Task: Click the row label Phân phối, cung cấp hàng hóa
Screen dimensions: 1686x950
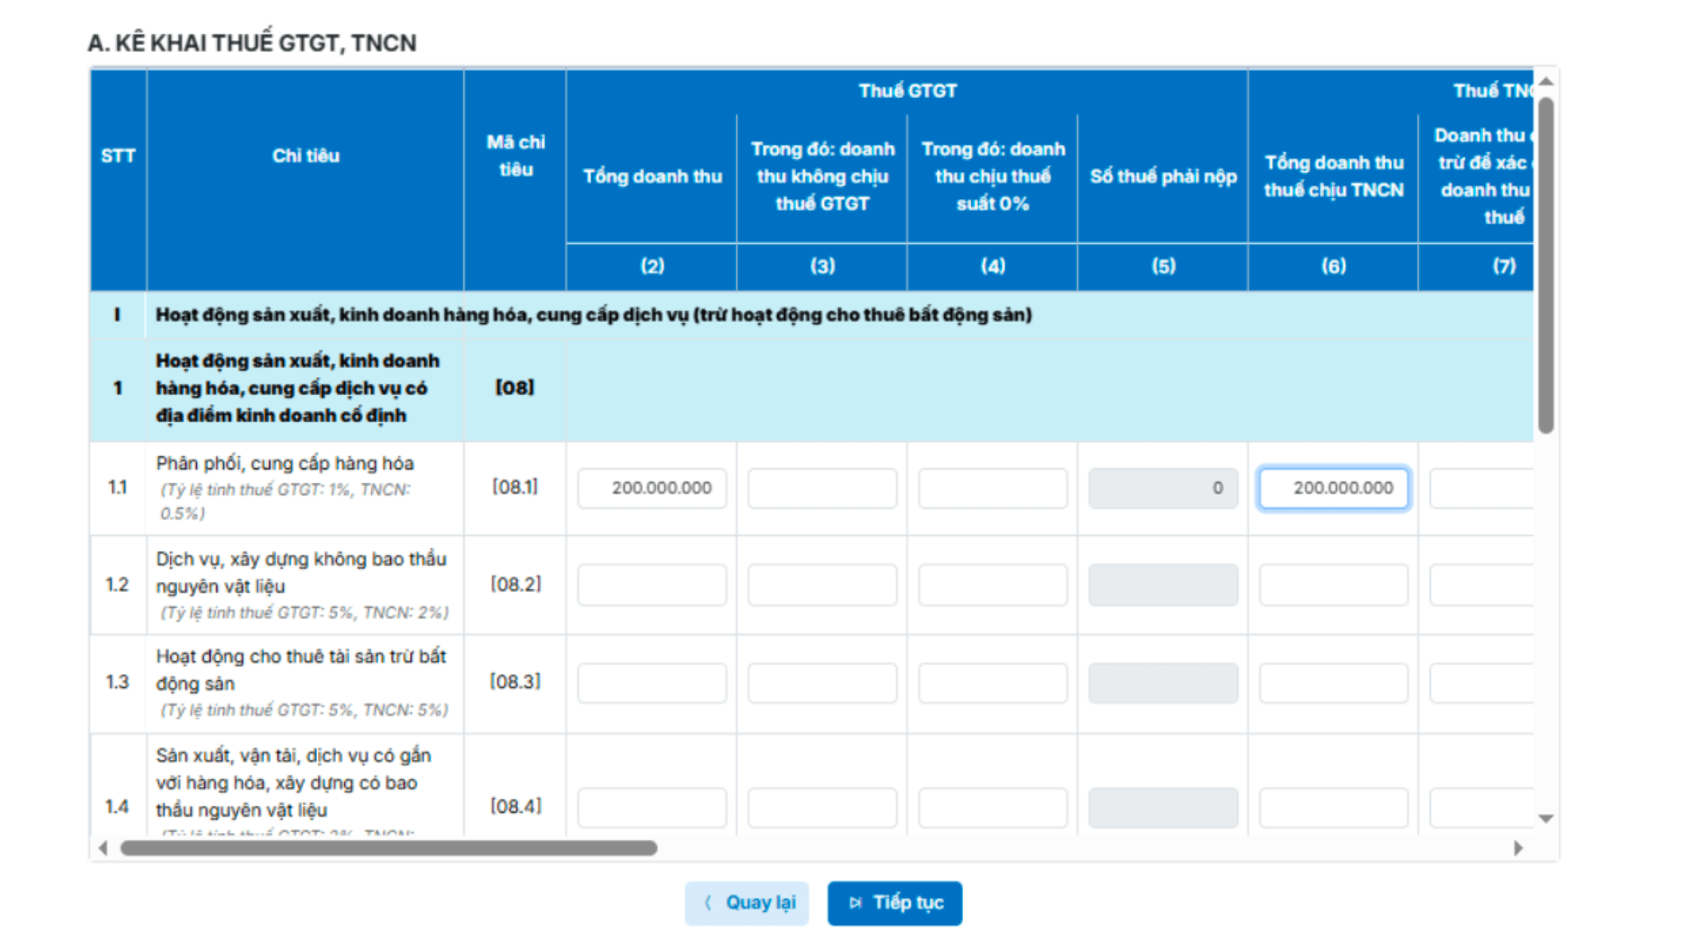Action: tap(285, 463)
